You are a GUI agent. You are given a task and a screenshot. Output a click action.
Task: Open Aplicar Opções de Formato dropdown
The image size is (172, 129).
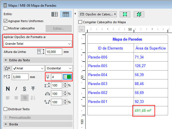[38, 44]
